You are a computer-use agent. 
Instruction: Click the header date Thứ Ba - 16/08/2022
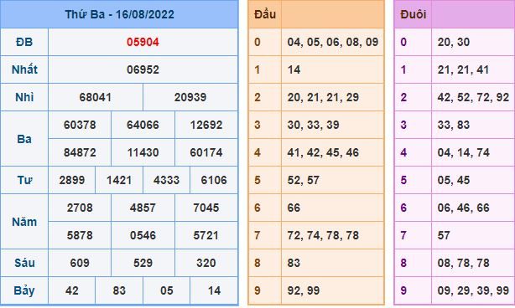(120, 14)
